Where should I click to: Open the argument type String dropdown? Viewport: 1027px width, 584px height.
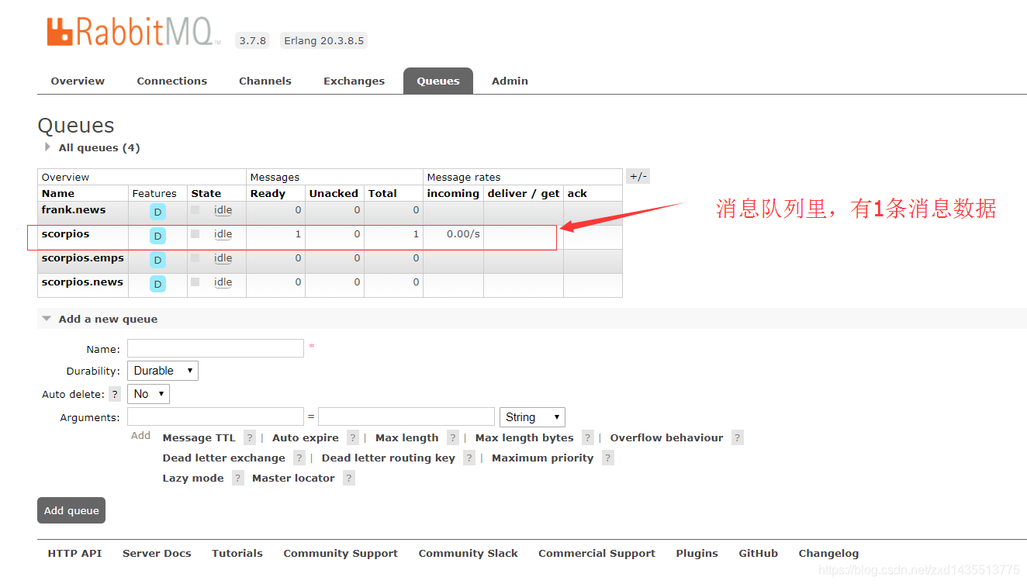532,417
